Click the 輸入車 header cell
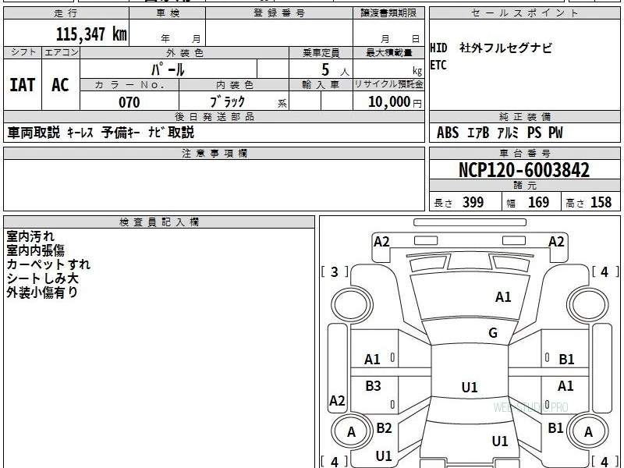The image size is (624, 468). (321, 85)
